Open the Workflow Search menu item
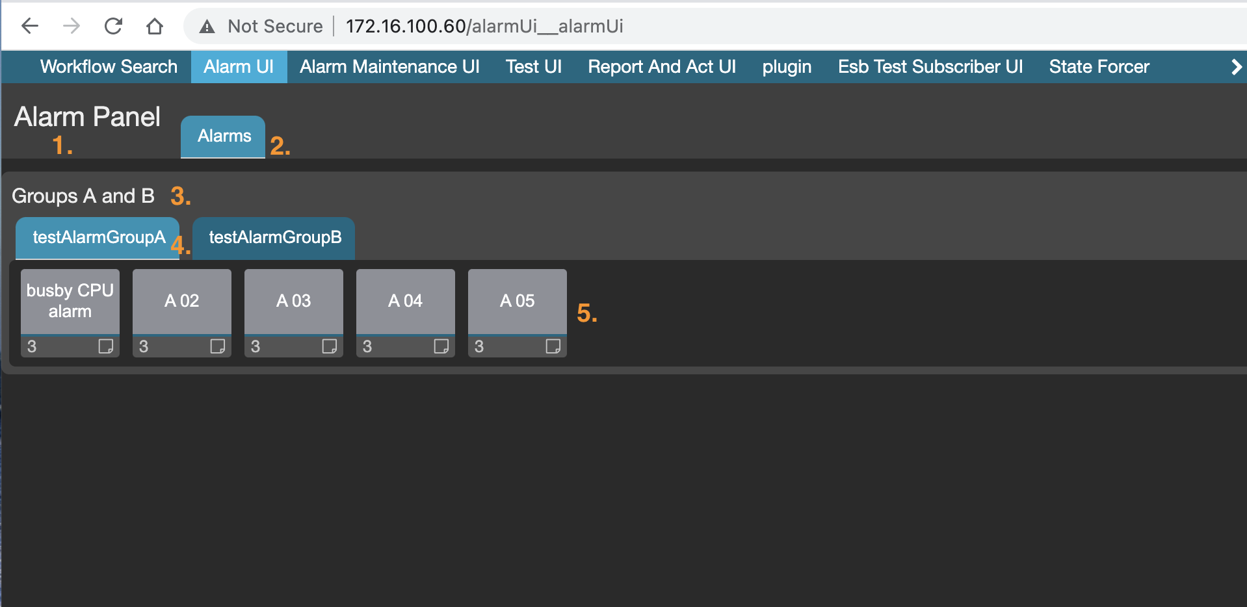Image resolution: width=1247 pixels, height=607 pixels. point(109,67)
